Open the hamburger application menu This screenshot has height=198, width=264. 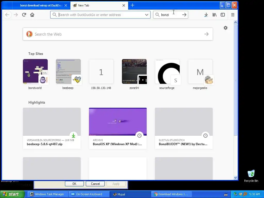[x=233, y=15]
